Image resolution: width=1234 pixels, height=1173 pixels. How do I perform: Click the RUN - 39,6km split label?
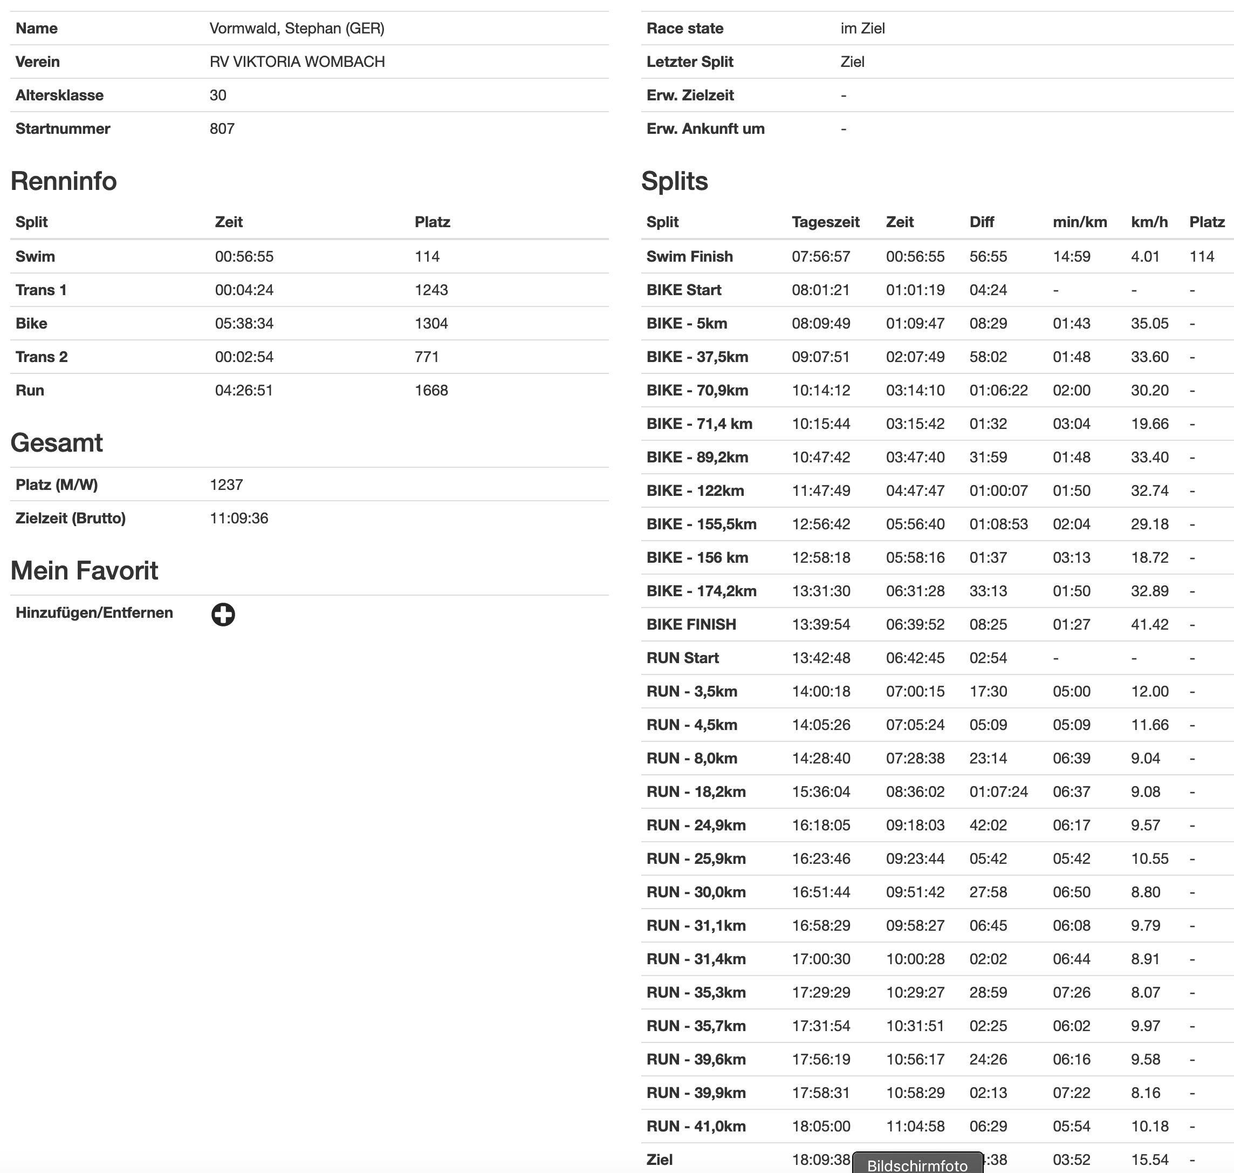696,1059
